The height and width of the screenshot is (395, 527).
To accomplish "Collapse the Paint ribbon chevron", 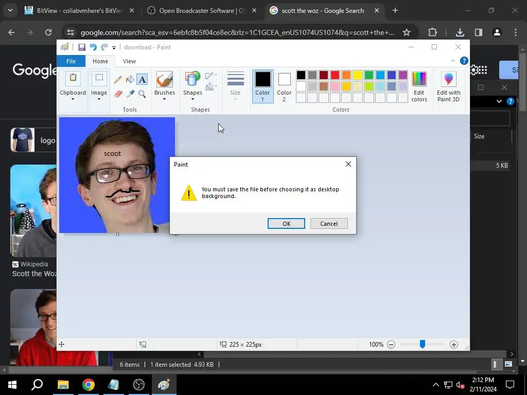I will pyautogui.click(x=453, y=61).
